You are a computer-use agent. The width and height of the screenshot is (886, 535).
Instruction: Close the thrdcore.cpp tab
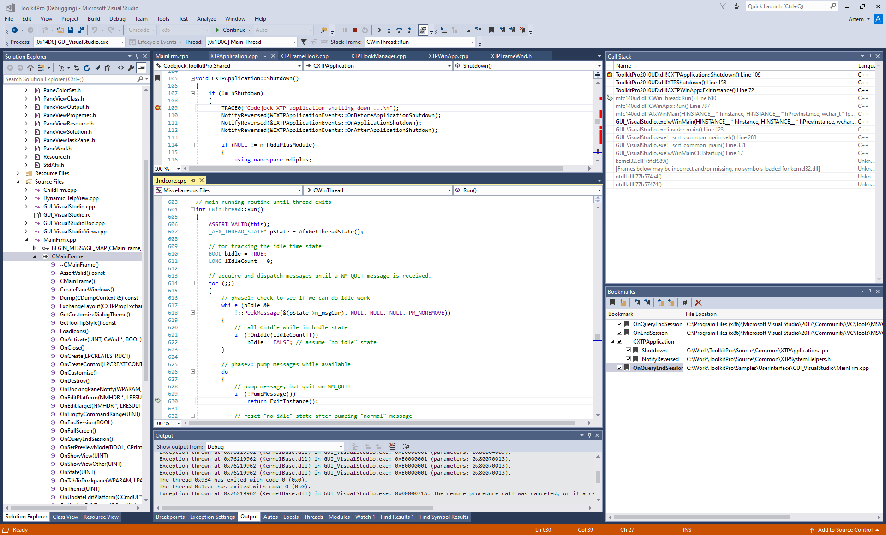[201, 181]
